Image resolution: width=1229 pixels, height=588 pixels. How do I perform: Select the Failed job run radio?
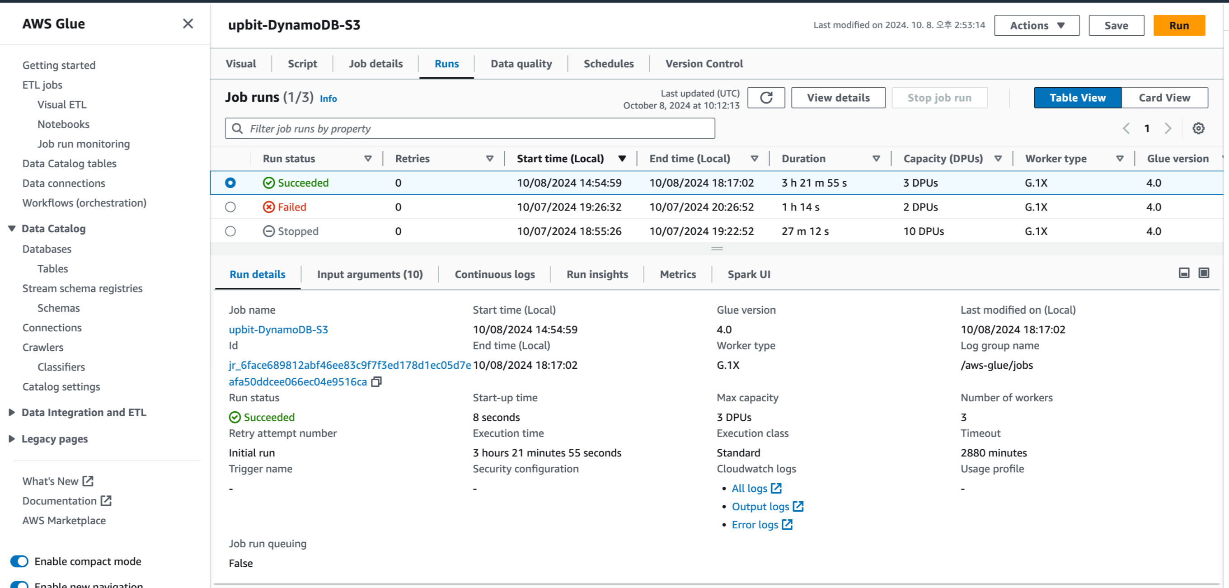point(230,207)
